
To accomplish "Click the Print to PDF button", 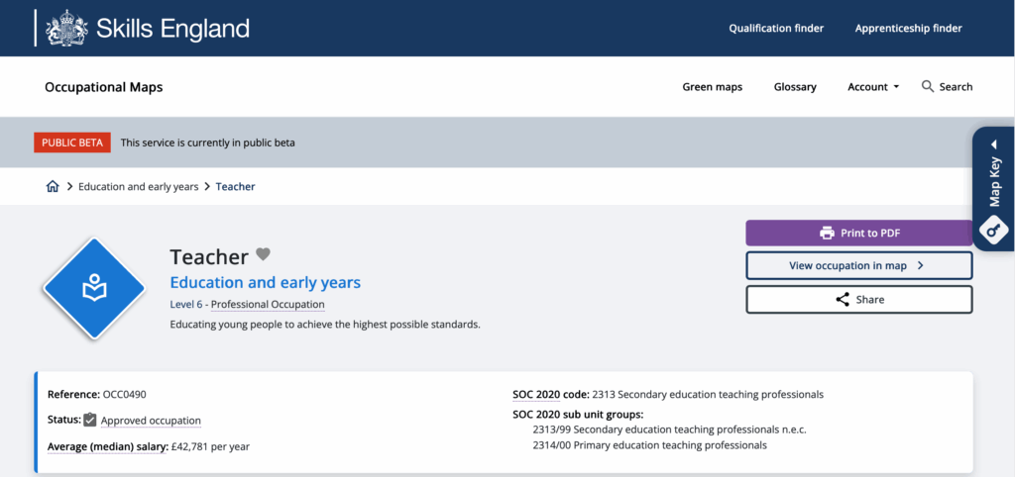I will [858, 234].
